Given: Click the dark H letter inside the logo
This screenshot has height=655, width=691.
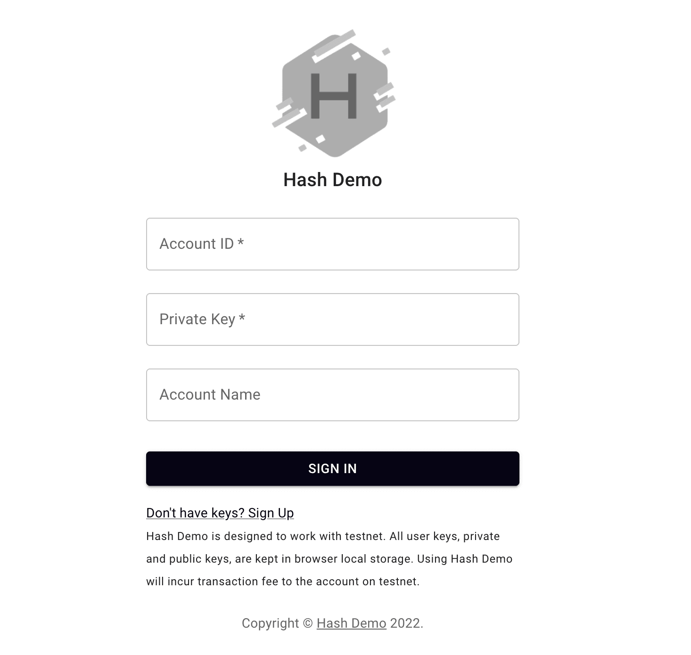Looking at the screenshot, I should pyautogui.click(x=334, y=96).
